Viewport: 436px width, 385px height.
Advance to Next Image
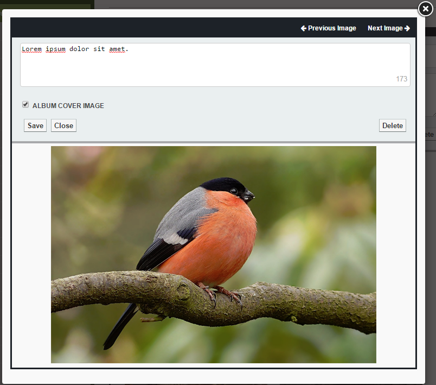(385, 28)
